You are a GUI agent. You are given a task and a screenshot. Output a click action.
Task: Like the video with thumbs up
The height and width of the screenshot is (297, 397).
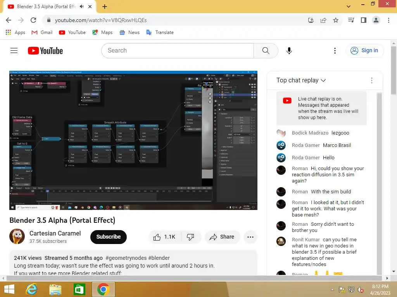164,237
